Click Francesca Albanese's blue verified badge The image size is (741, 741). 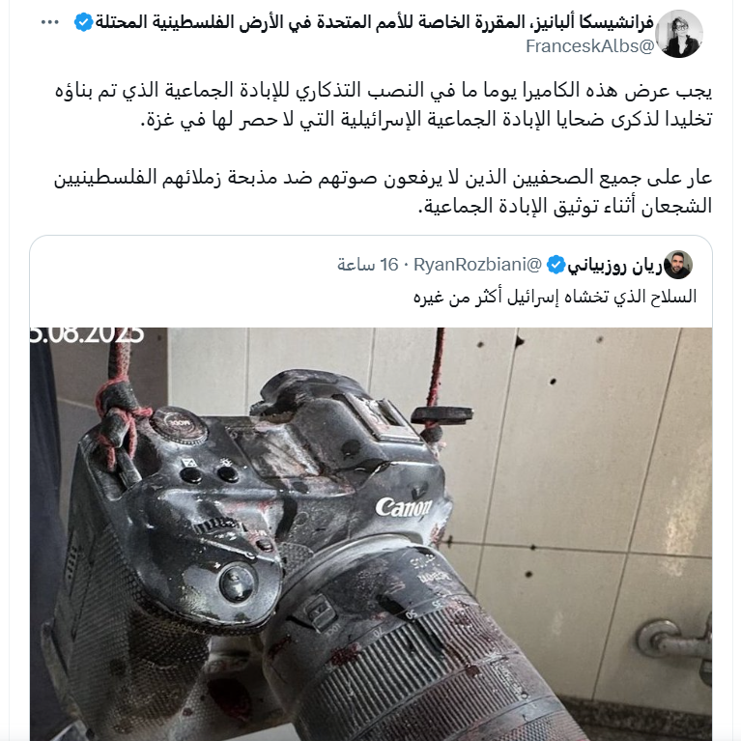pos(83,22)
